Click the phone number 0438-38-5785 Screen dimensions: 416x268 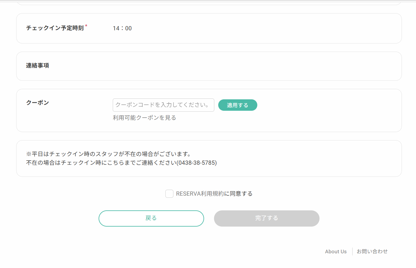(197, 163)
